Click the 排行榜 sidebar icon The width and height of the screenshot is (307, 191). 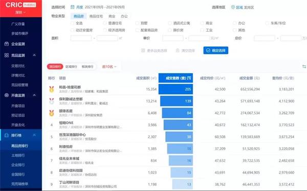pyautogui.click(x=7, y=135)
